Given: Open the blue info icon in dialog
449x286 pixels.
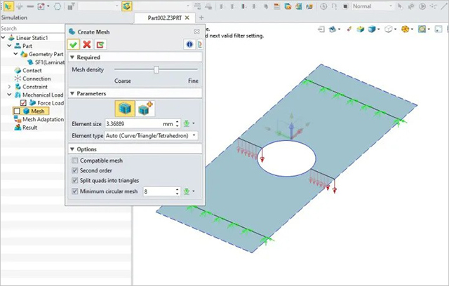Looking at the screenshot, I should click(188, 44).
